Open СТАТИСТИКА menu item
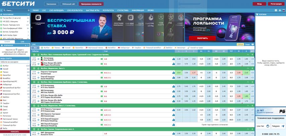Screen dimensions: 286x136 pos(123,10)
